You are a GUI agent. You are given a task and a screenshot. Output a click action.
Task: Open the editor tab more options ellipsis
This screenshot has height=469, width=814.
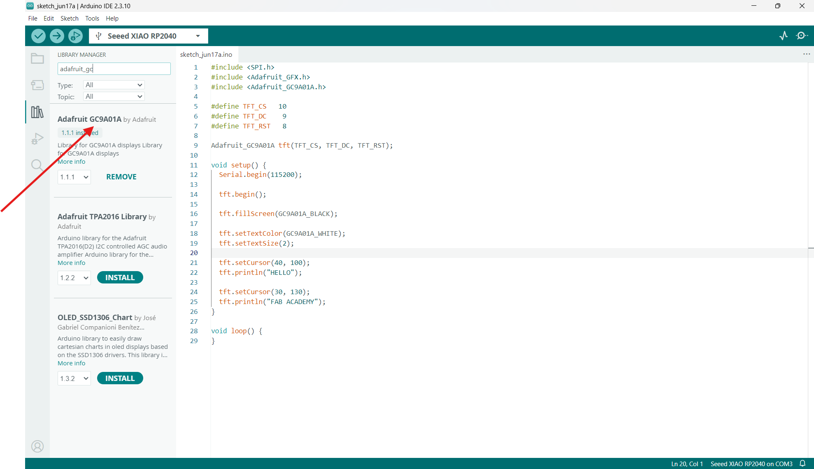[x=807, y=54]
